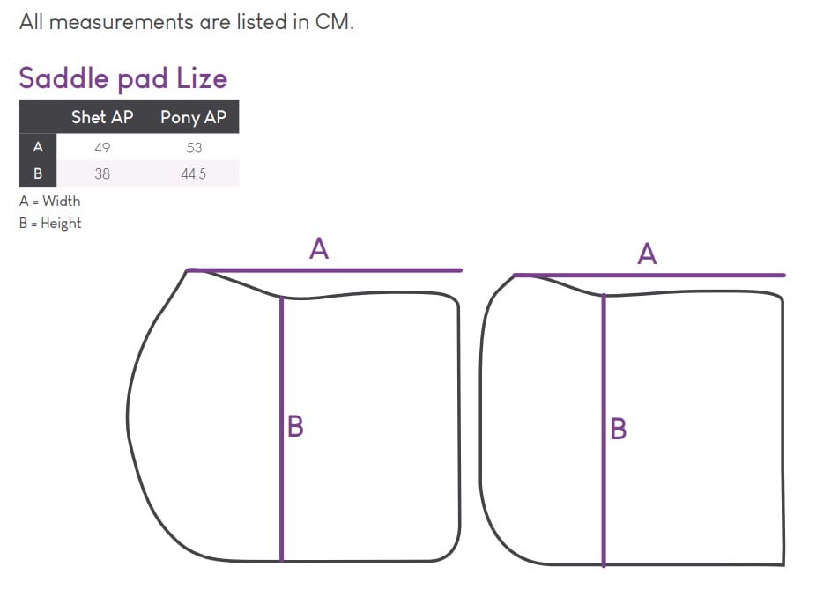Click the letter A above the left diagram
The width and height of the screenshot is (816, 589).
click(x=319, y=248)
